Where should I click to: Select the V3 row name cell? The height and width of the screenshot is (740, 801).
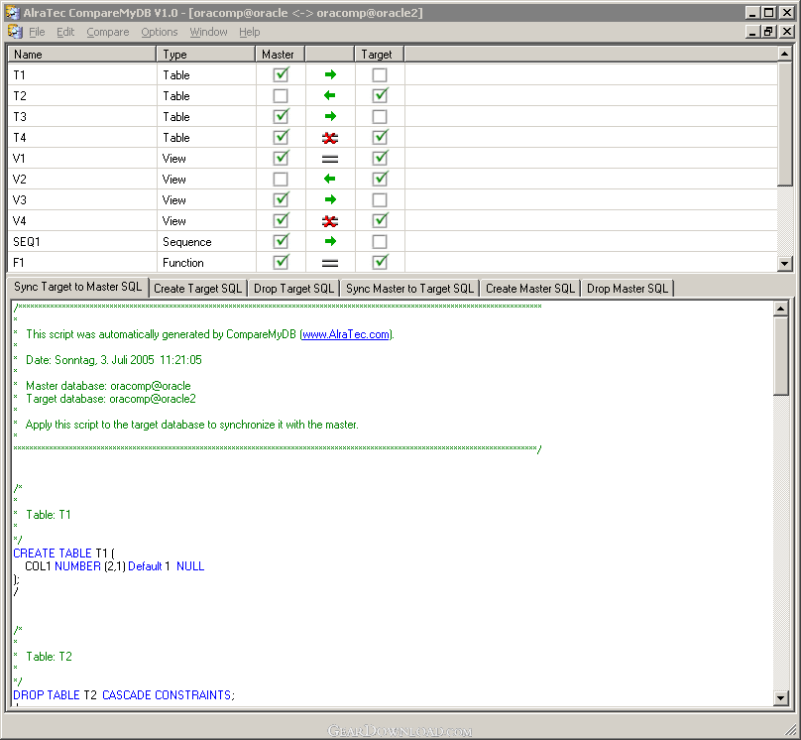tap(82, 200)
